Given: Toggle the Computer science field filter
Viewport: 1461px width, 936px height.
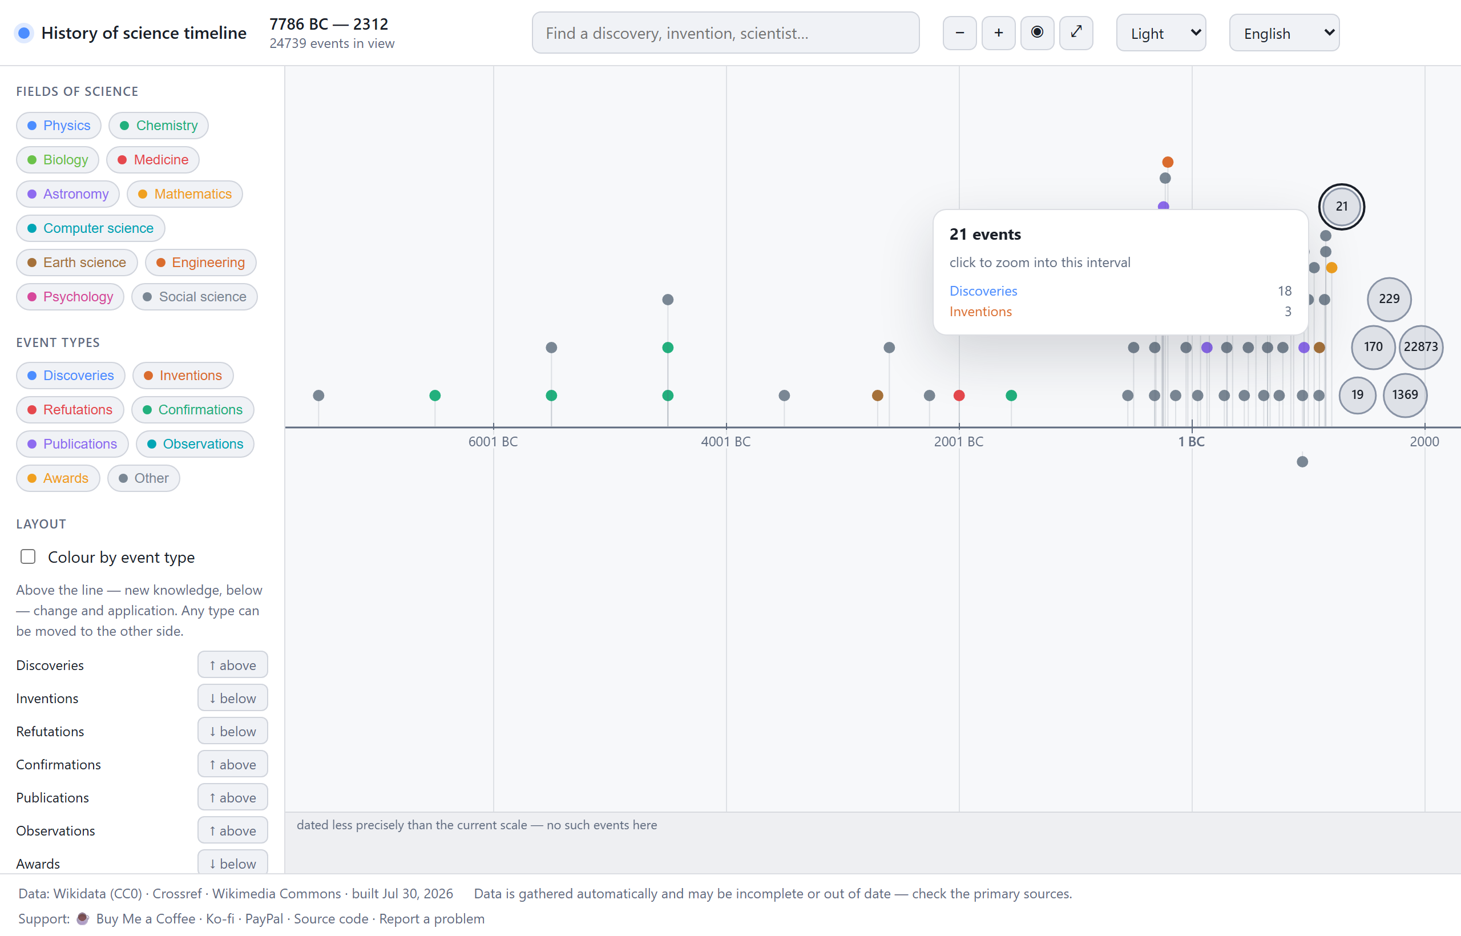Looking at the screenshot, I should point(91,228).
